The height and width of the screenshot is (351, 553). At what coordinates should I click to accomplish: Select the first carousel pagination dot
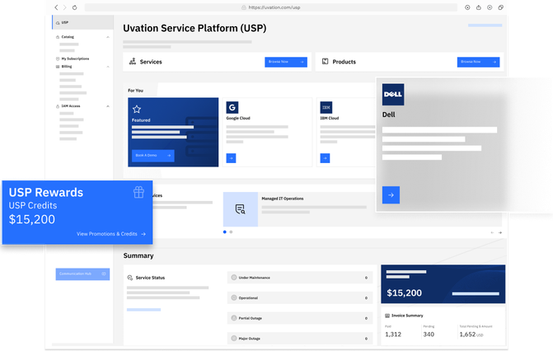225,232
